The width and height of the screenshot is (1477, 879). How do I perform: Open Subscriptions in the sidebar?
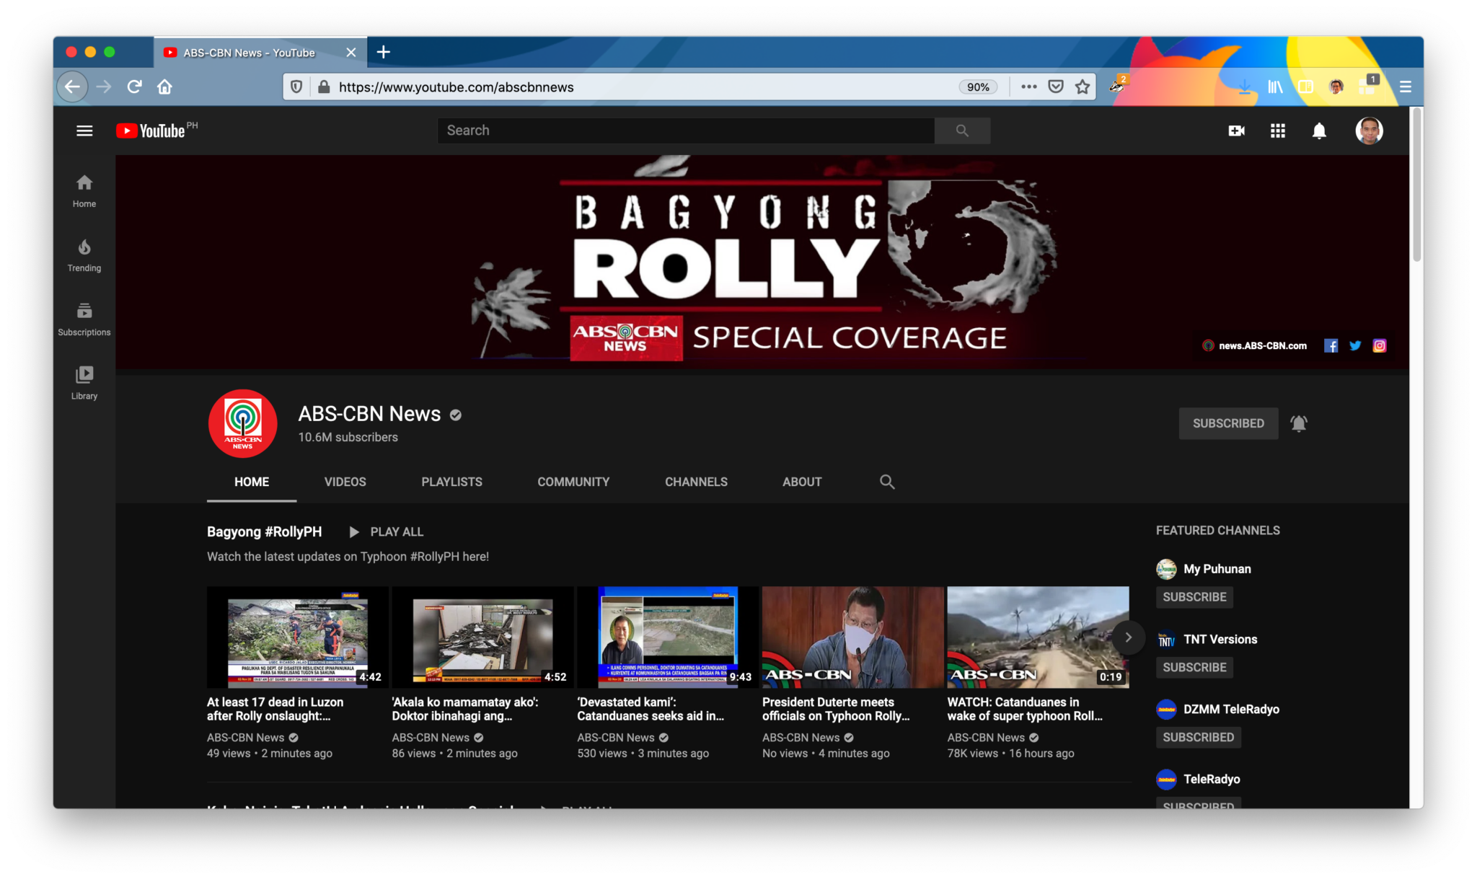[x=84, y=319]
